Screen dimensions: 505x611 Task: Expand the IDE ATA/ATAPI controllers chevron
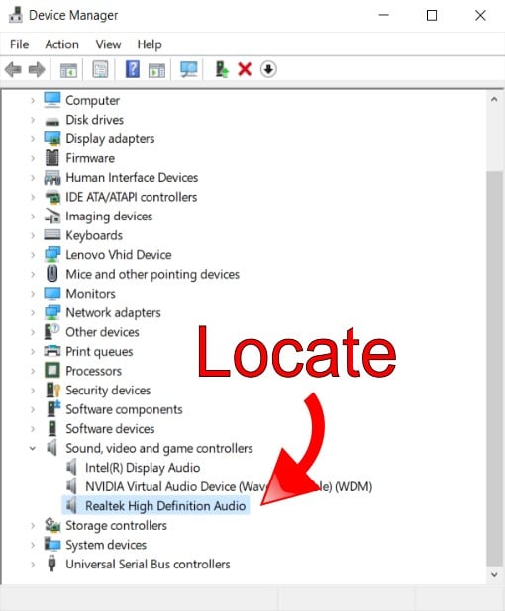click(x=33, y=197)
